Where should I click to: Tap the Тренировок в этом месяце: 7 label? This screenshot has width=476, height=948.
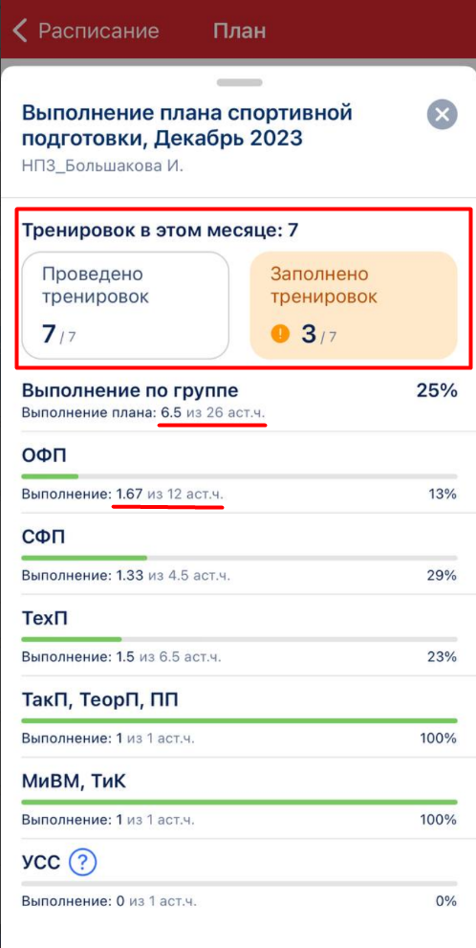pyautogui.click(x=161, y=230)
